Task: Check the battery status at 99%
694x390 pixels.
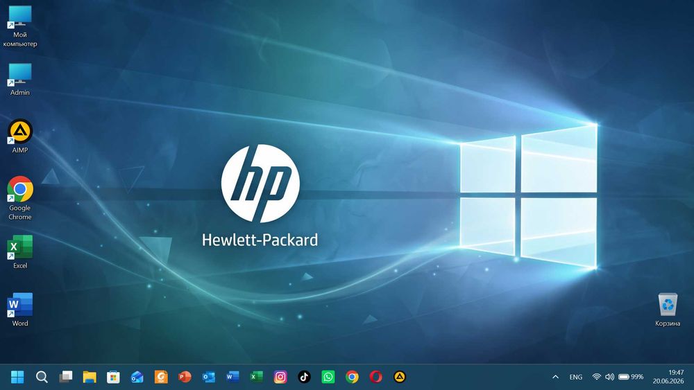Action: (x=631, y=377)
